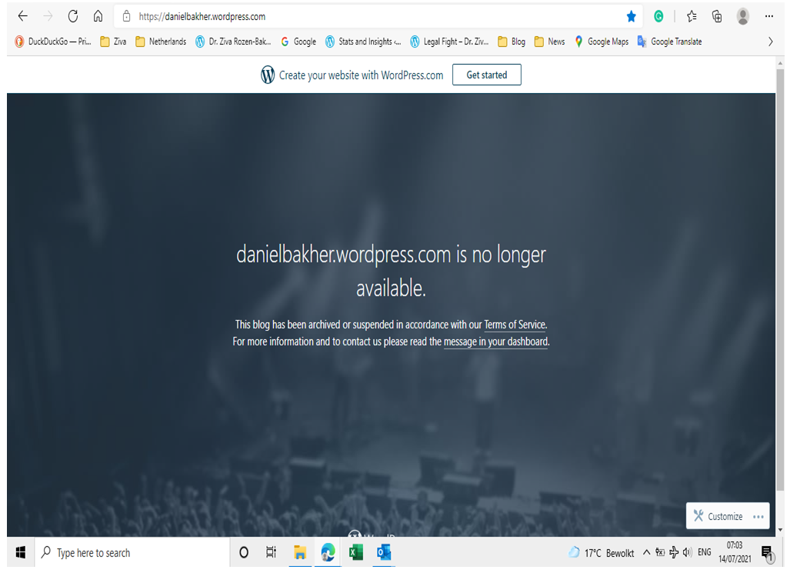Screen dimensions: 790x573
Task: Open the volume speaker icon
Action: click(687, 552)
